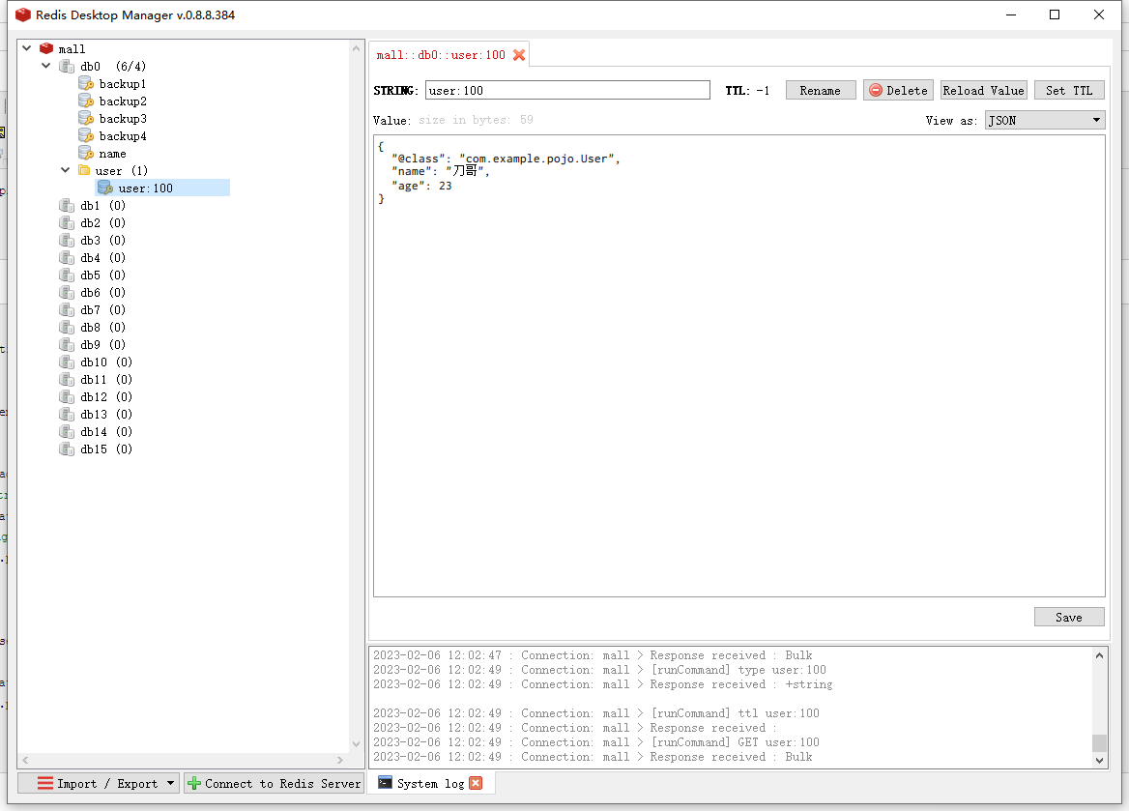
Task: Click the db4 database icon
Action: [67, 258]
